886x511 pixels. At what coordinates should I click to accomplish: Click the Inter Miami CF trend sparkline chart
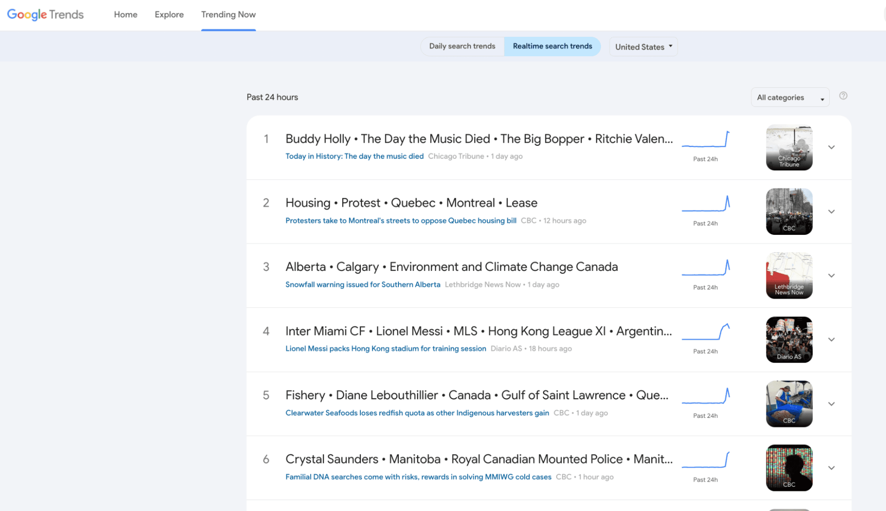click(706, 332)
